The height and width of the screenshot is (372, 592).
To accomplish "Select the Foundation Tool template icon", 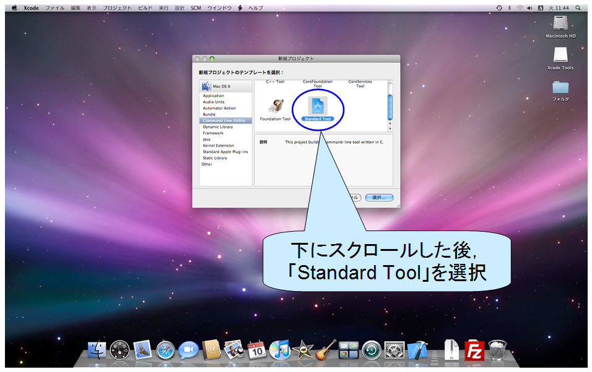I will [276, 106].
